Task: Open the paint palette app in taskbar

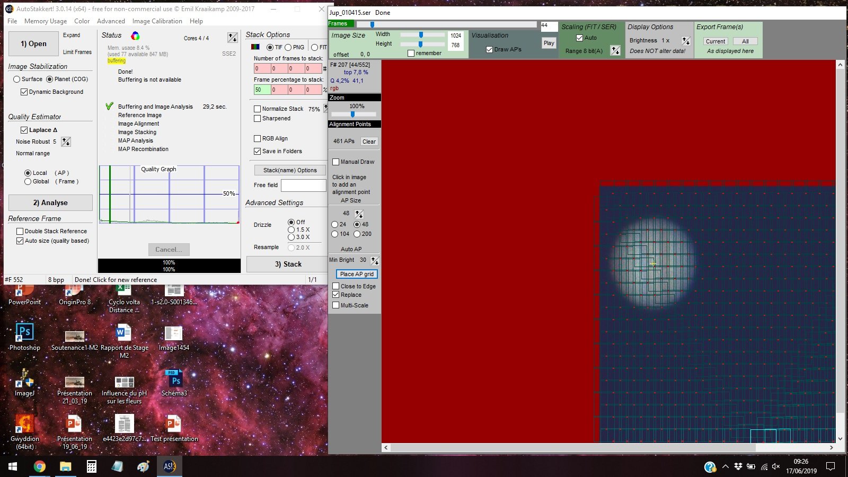Action: pyautogui.click(x=143, y=466)
